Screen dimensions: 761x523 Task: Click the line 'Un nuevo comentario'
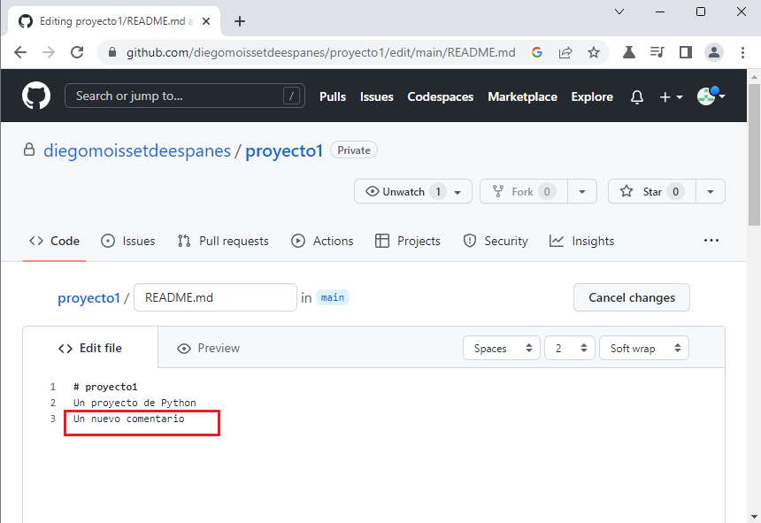(128, 419)
